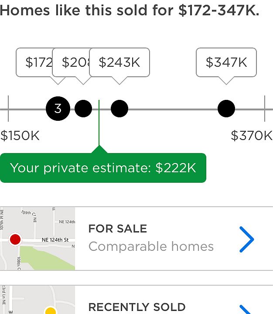Select the dot below the $243K bubble
Viewport: 273px width, 314px height.
pos(119,109)
